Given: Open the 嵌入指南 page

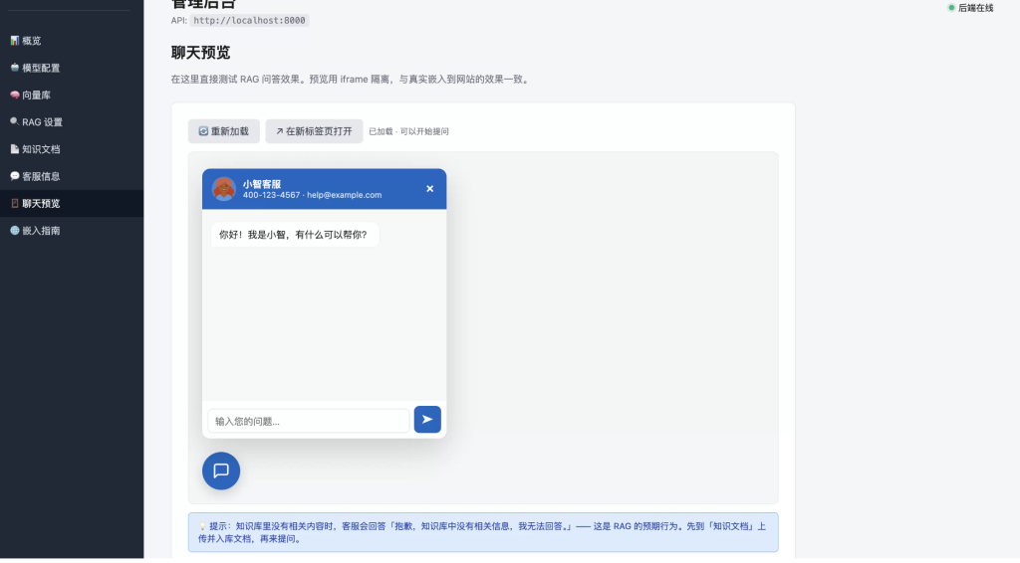Looking at the screenshot, I should [72, 231].
